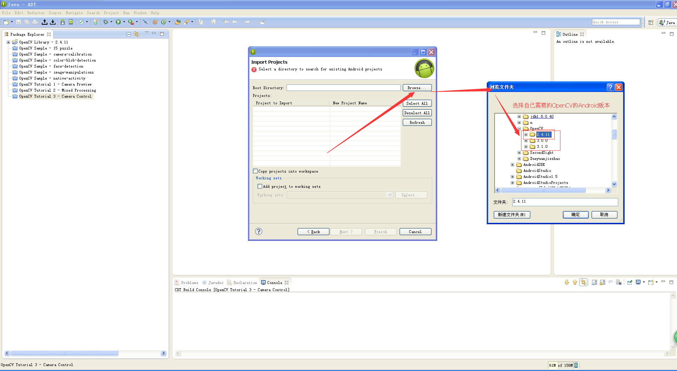Switch to the Javadoc tab

pos(213,283)
